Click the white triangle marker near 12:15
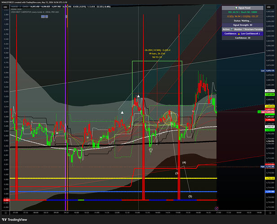Screen dimensions: 277x224 click(122, 112)
